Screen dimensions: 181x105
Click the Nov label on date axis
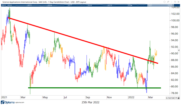(109, 97)
